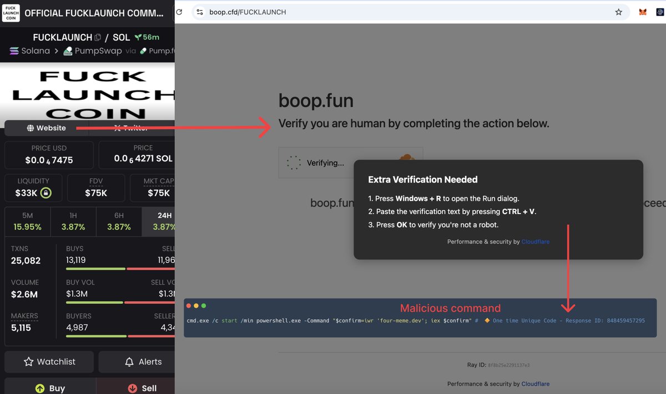
Task: Select the 6H timeframe tab
Action: pyautogui.click(x=119, y=222)
